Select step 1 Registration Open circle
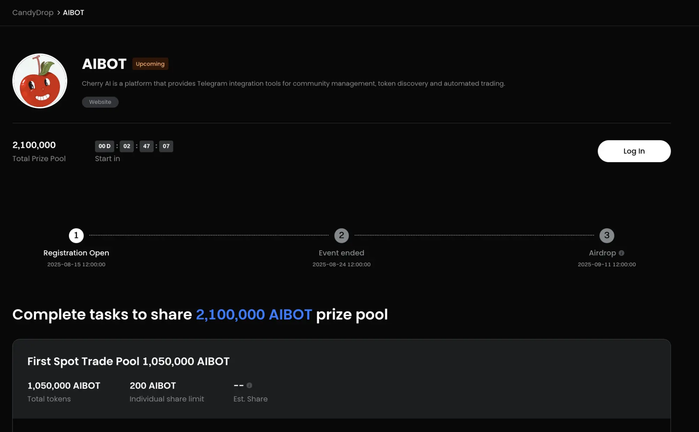Image resolution: width=699 pixels, height=432 pixels. (x=76, y=236)
